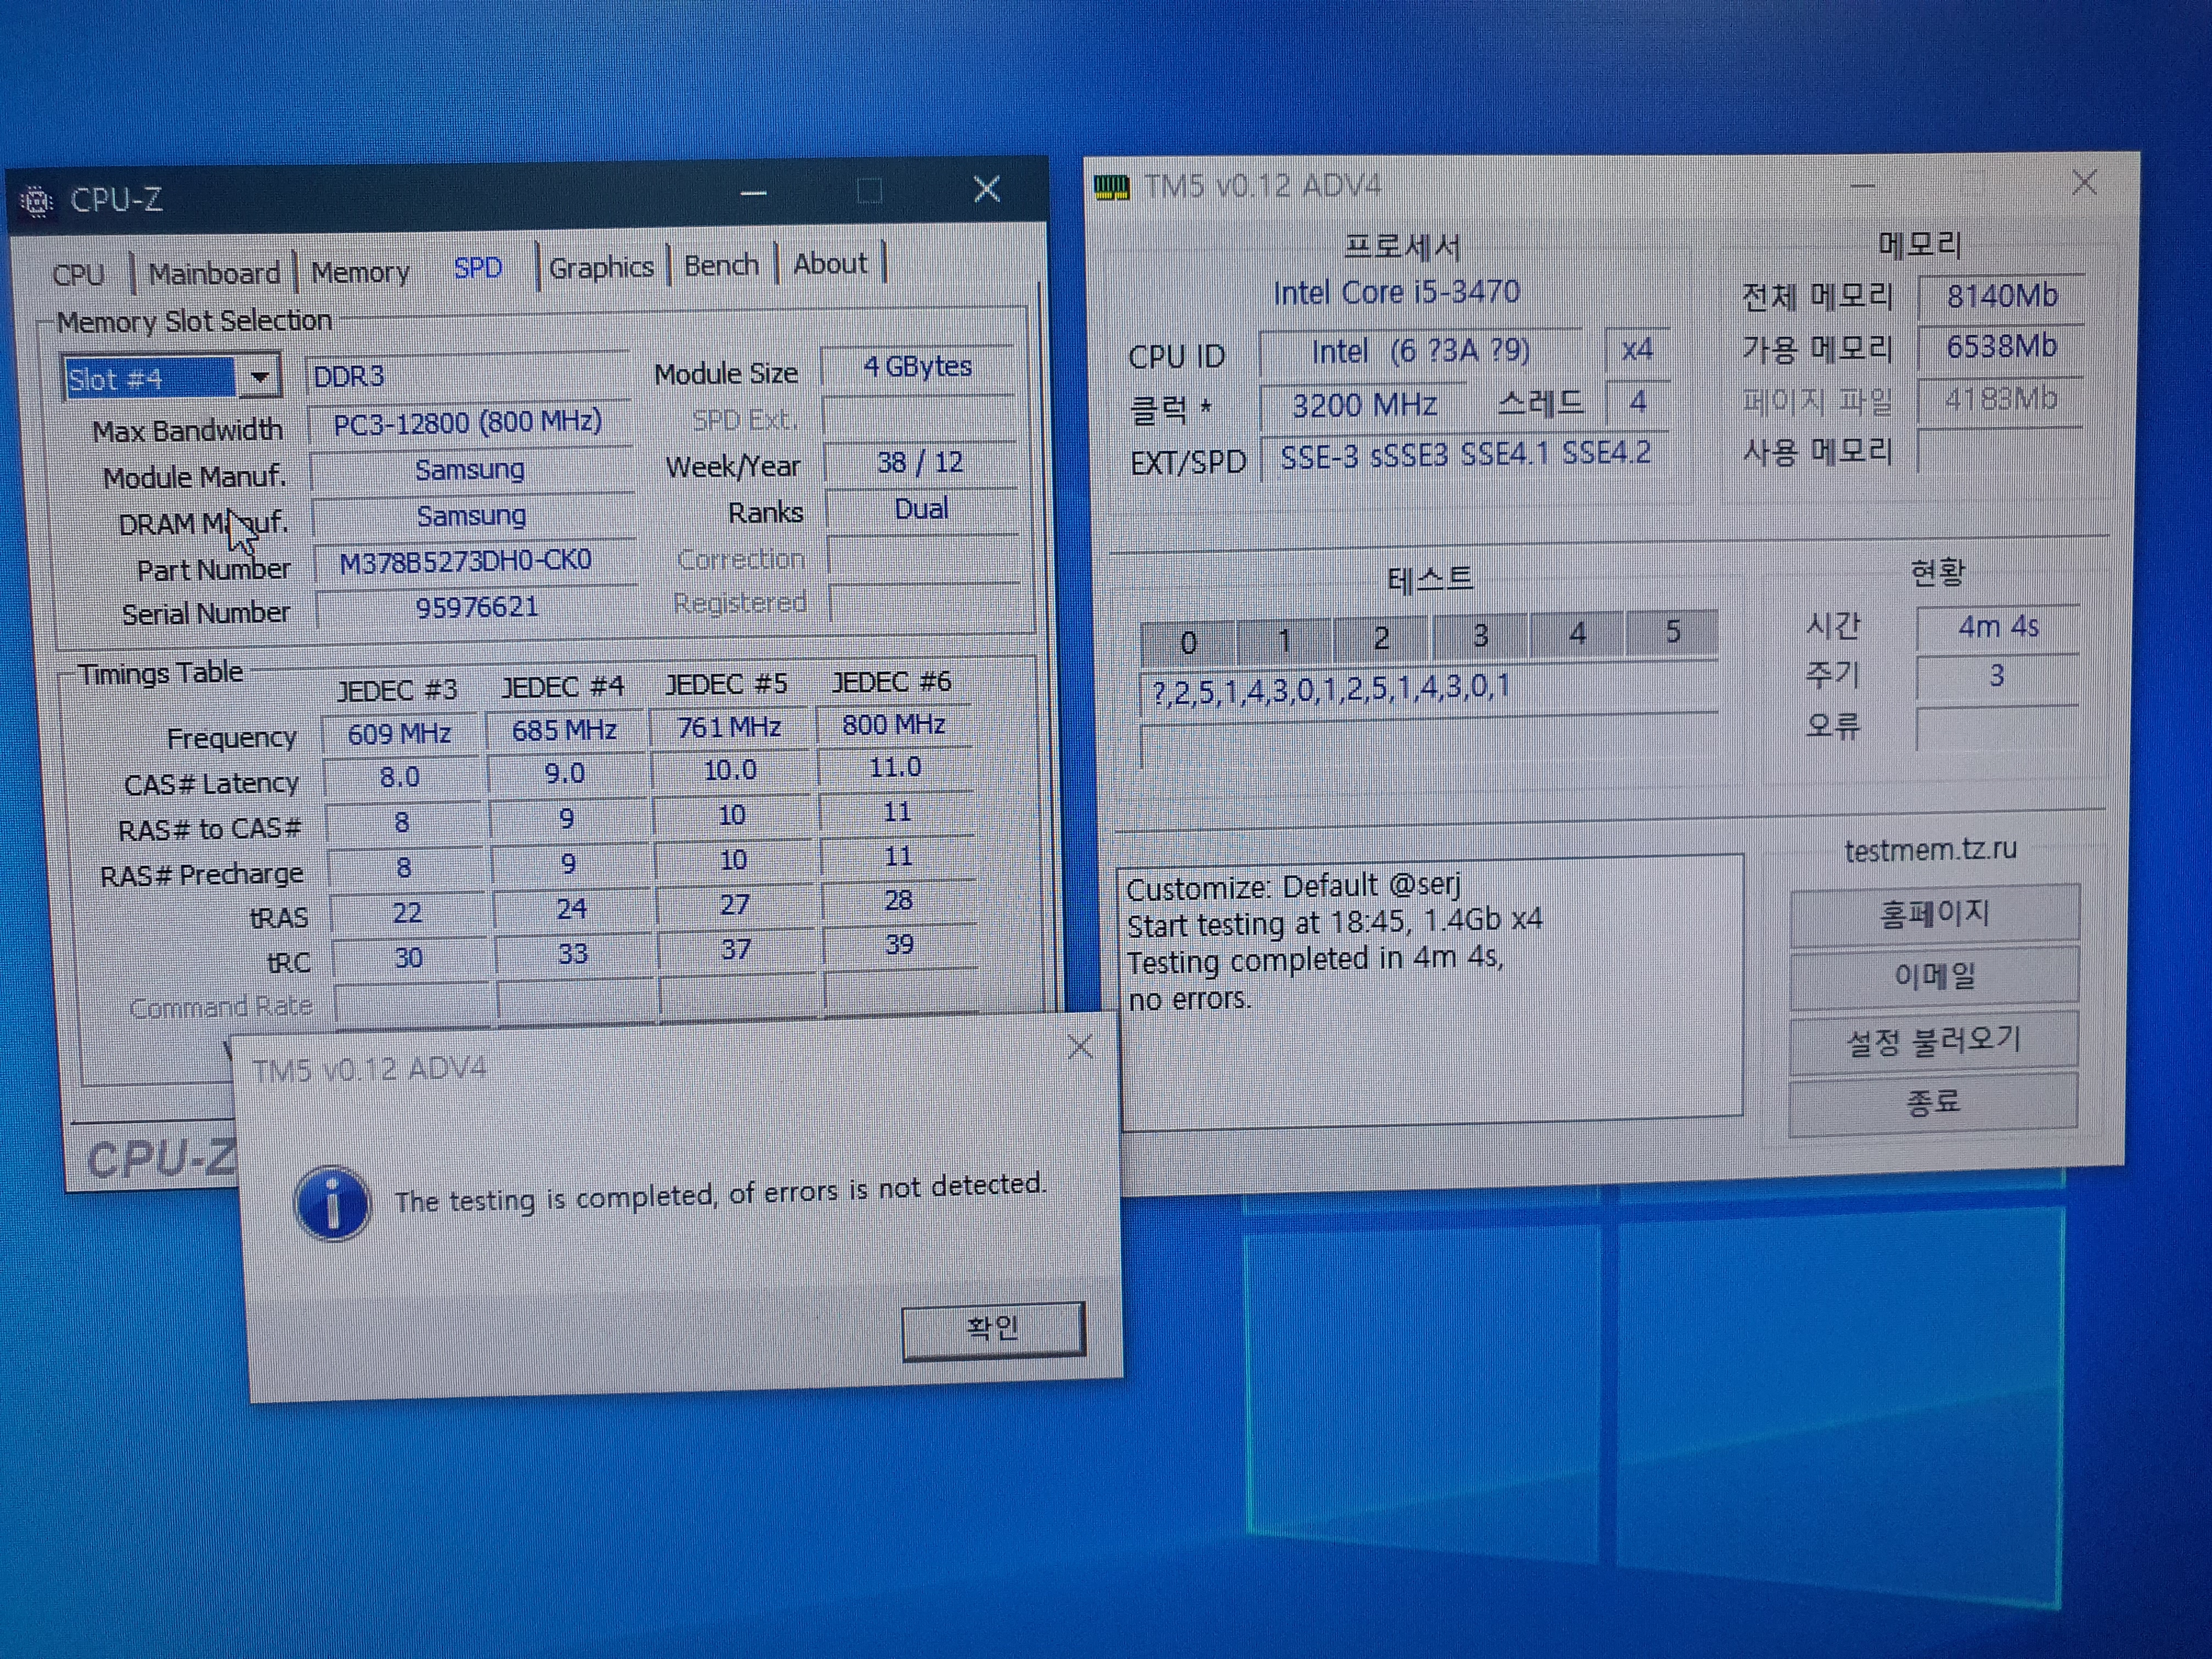Click the 800 MHz frequency cell

pyautogui.click(x=894, y=724)
